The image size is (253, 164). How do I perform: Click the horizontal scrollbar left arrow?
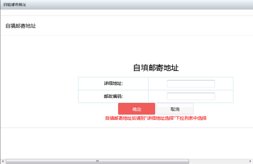pyautogui.click(x=3, y=161)
